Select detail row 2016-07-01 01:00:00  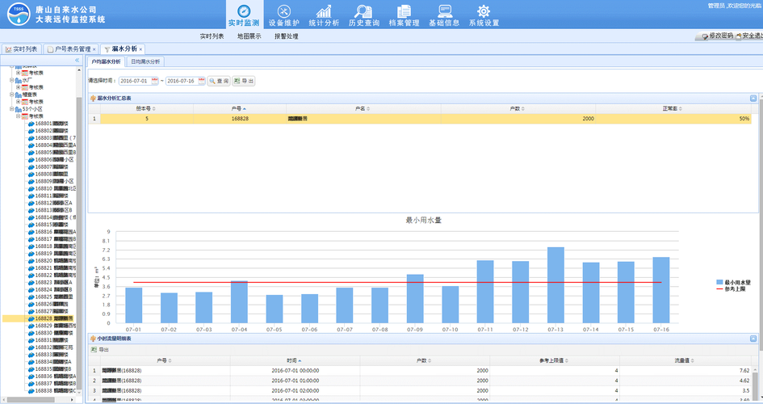(x=420, y=381)
